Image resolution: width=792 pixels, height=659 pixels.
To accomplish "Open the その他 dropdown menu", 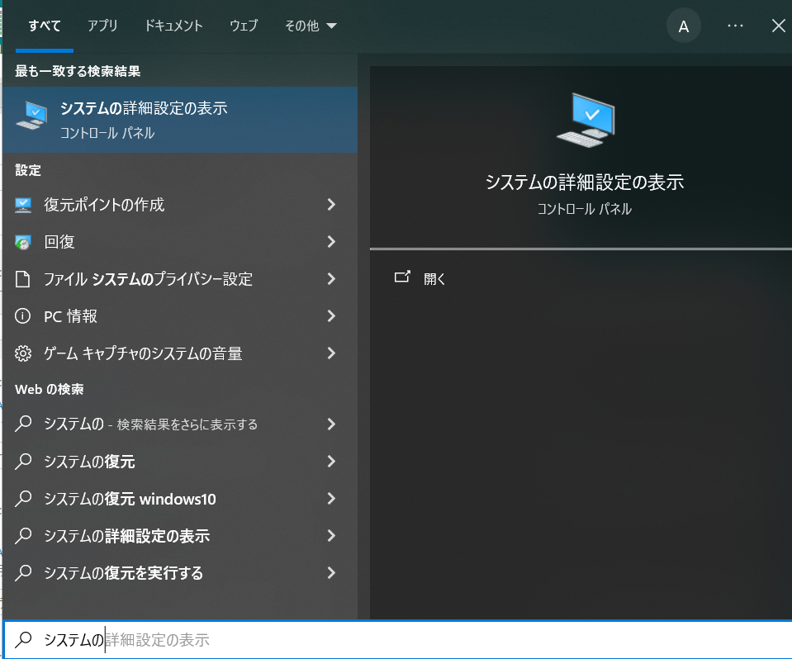I will click(x=311, y=26).
